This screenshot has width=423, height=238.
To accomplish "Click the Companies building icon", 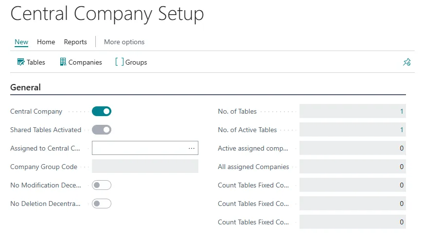I will pos(63,62).
